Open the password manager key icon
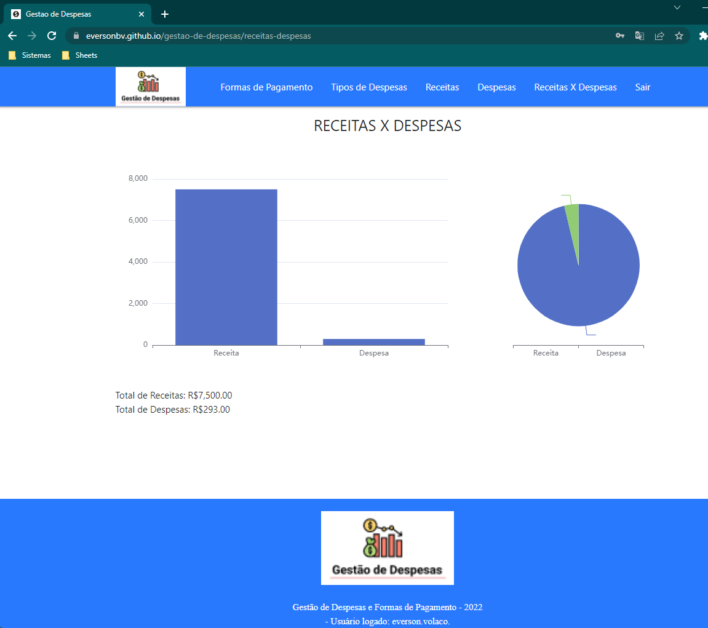The width and height of the screenshot is (708, 628). point(619,36)
